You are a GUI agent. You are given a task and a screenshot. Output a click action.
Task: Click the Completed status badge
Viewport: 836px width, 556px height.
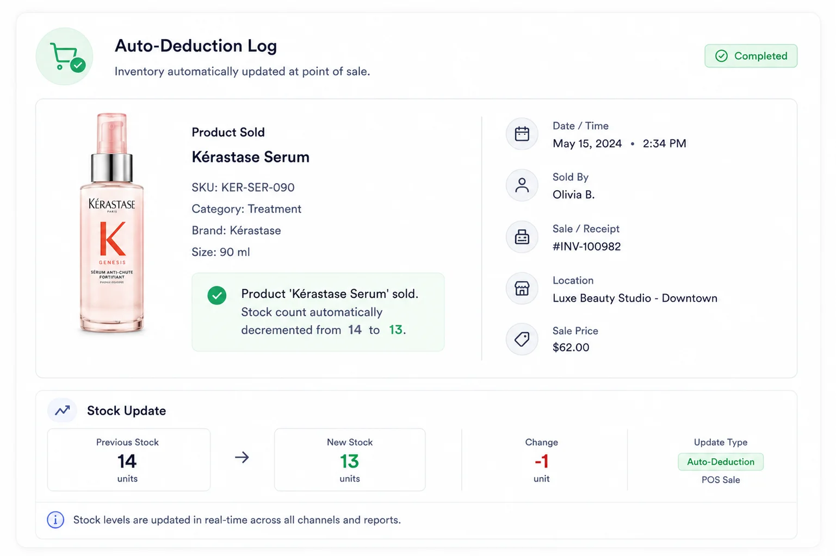pos(751,56)
